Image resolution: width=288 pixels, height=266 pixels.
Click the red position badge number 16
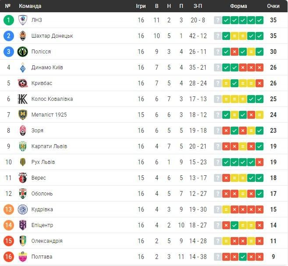tap(8, 257)
